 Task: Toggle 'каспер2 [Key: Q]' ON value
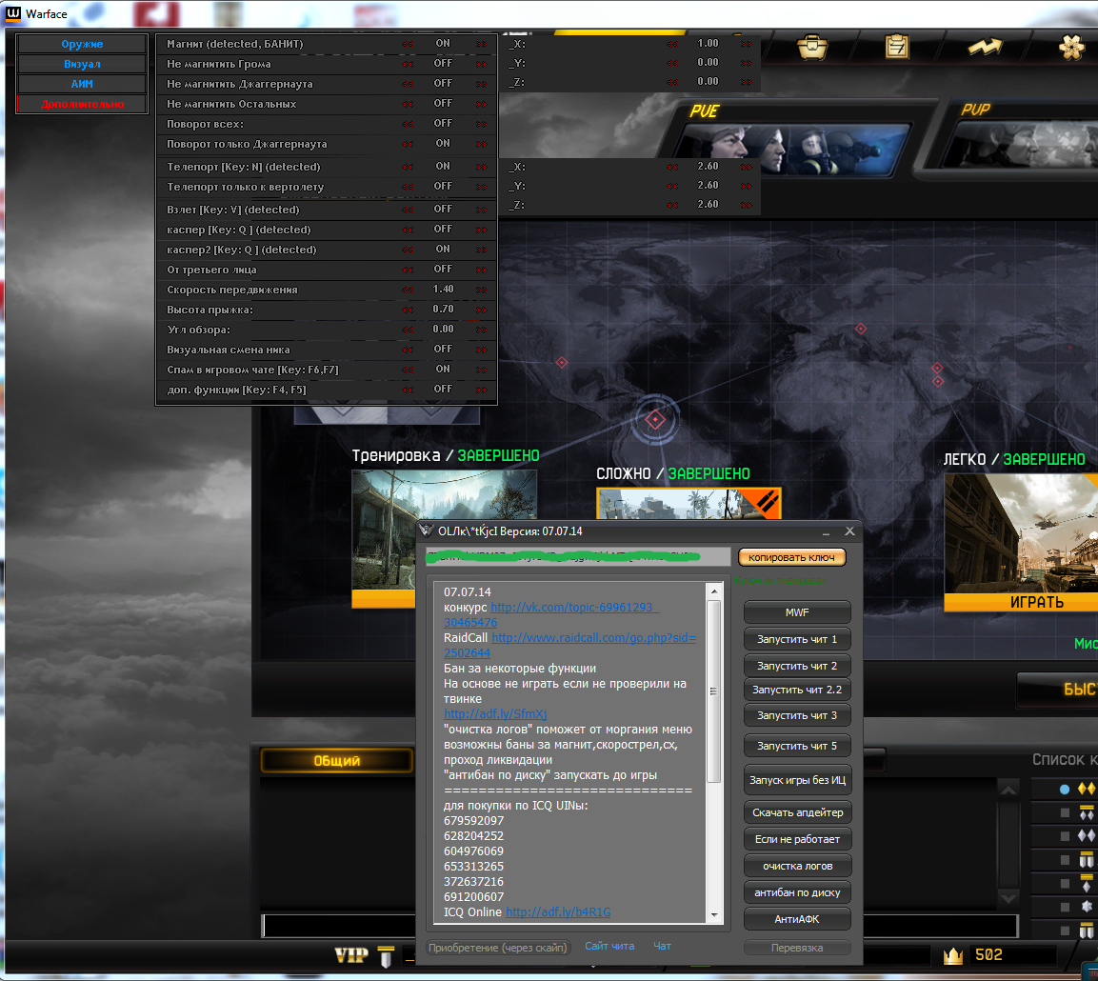coord(443,249)
